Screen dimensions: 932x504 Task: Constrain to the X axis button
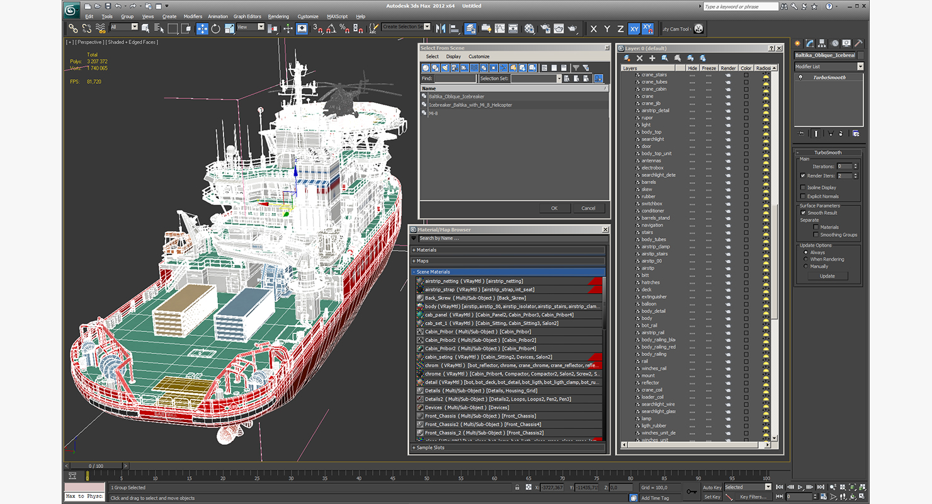point(593,29)
